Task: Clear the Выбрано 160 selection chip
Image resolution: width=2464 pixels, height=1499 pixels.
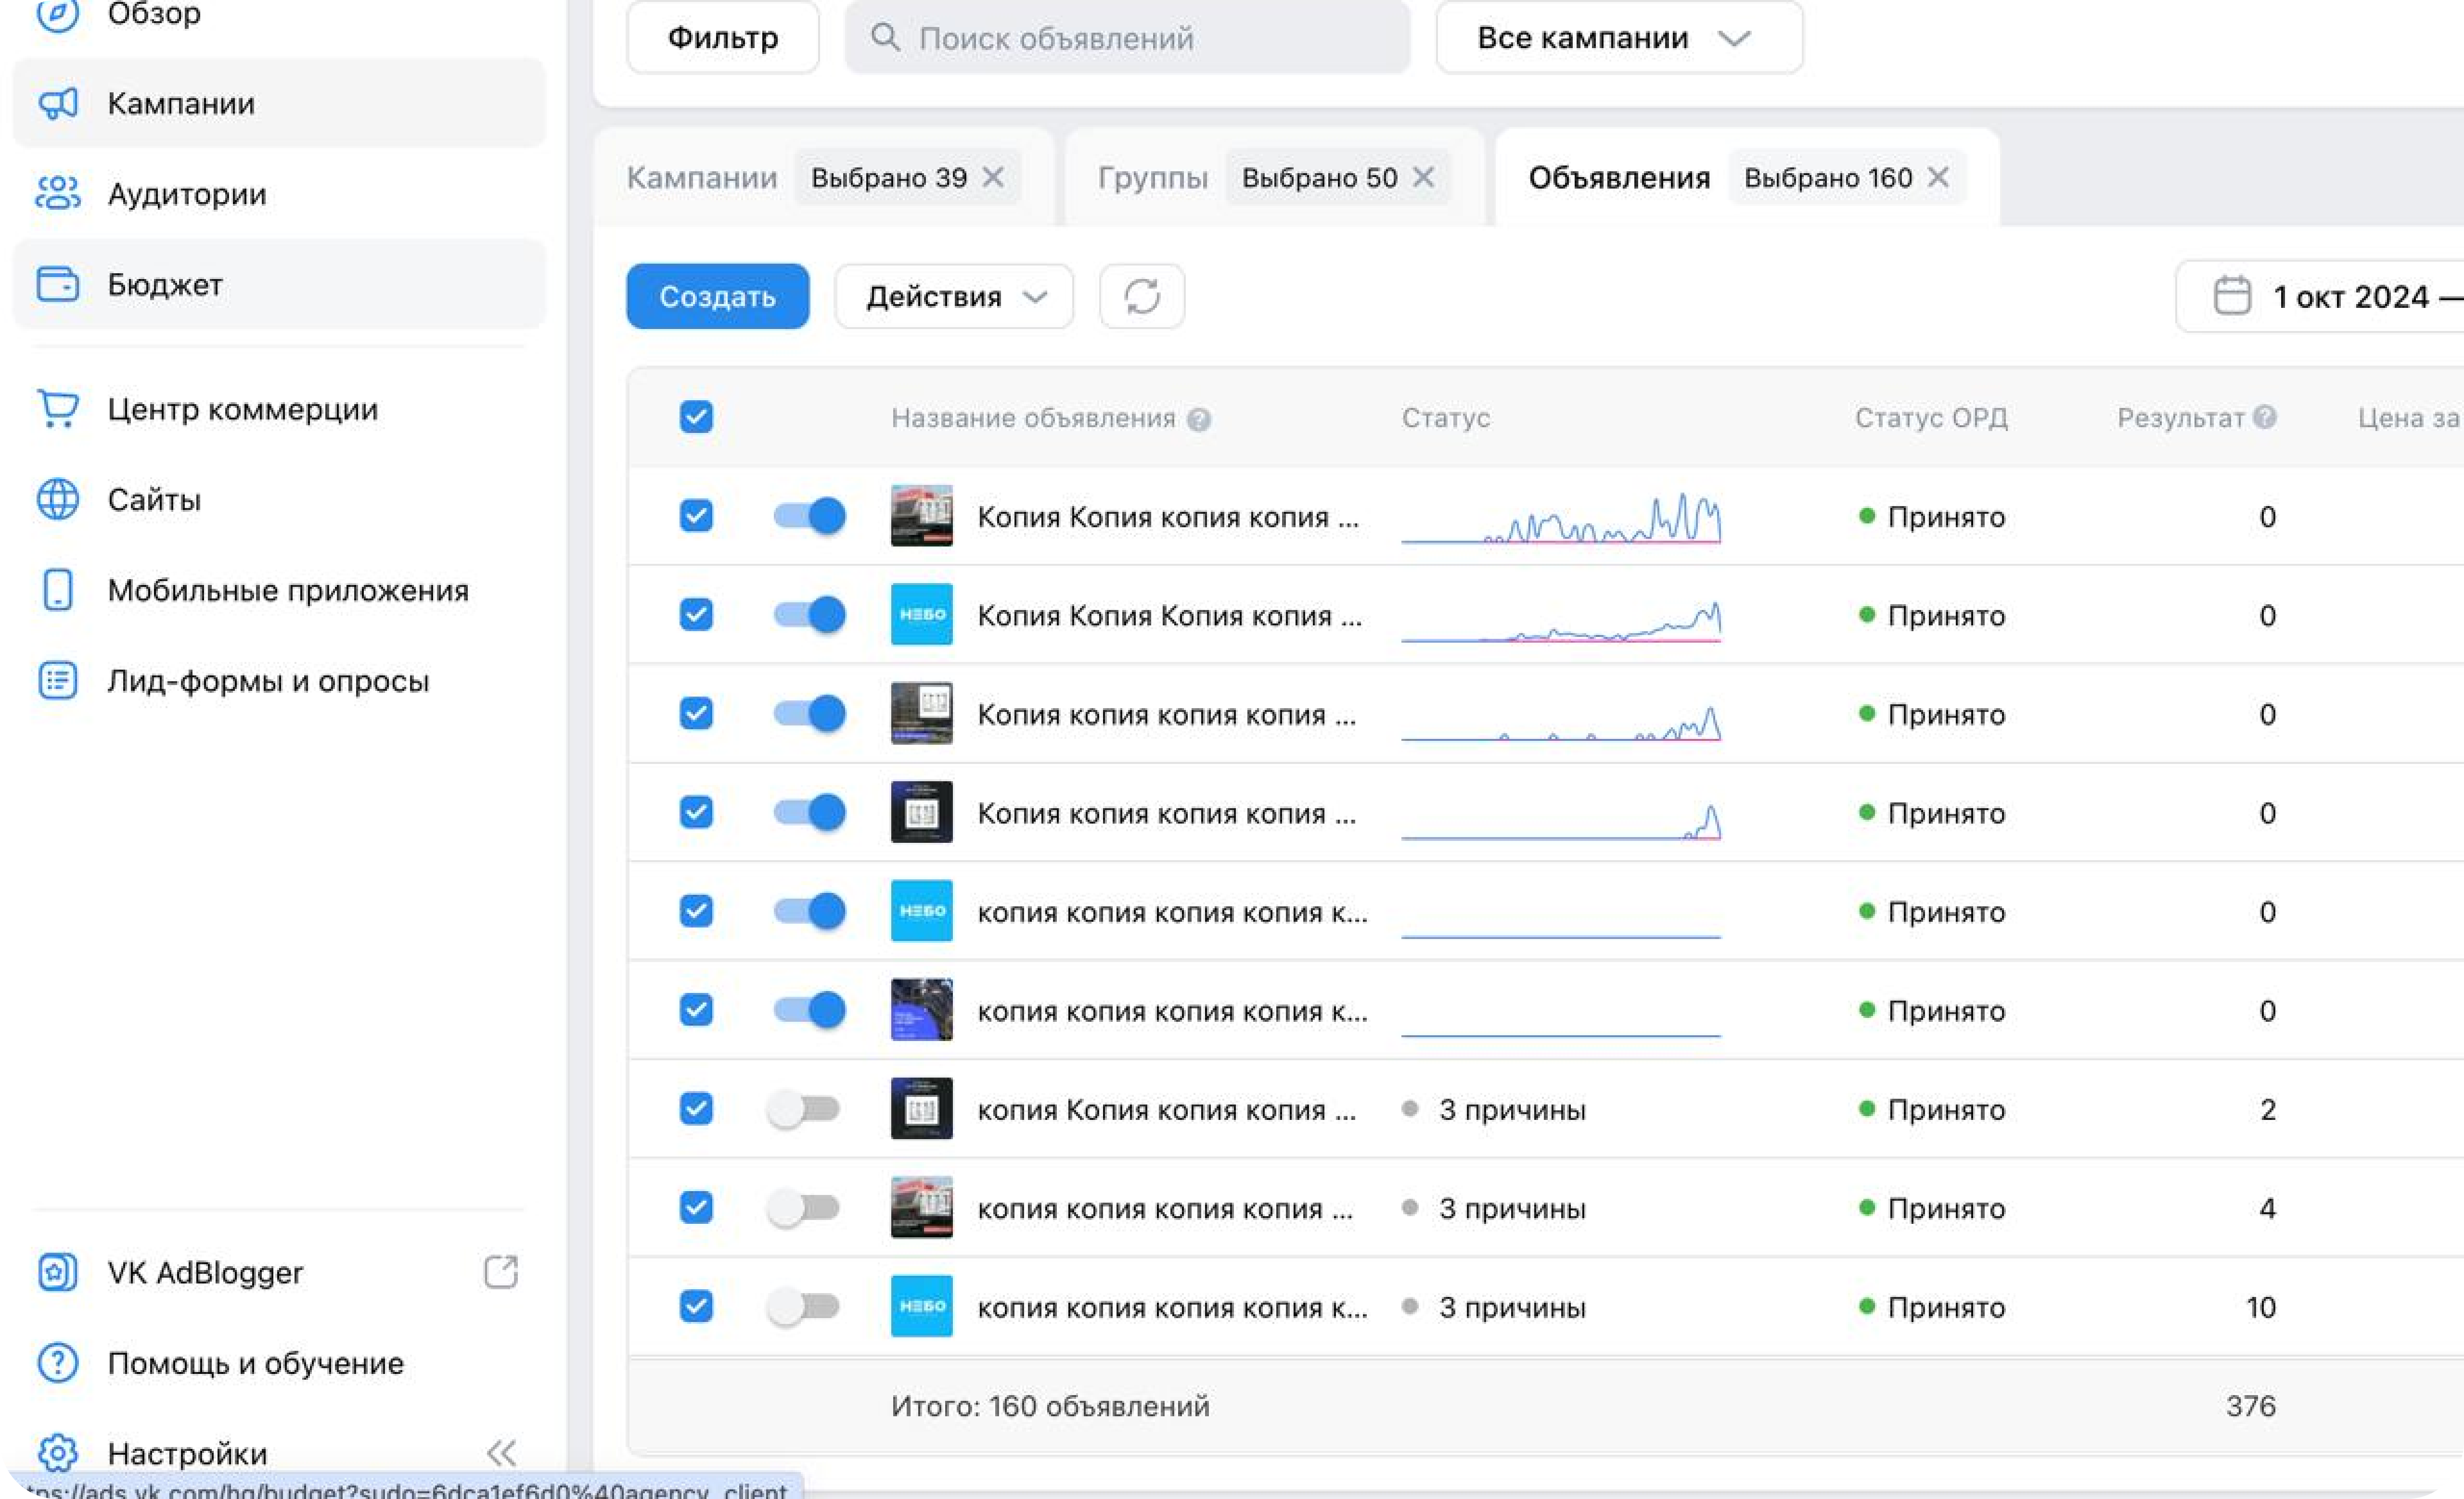Action: click(1938, 178)
